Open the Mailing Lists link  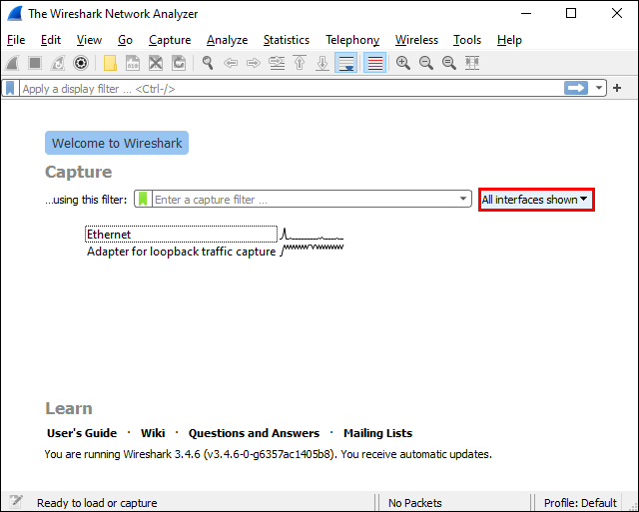coord(377,433)
